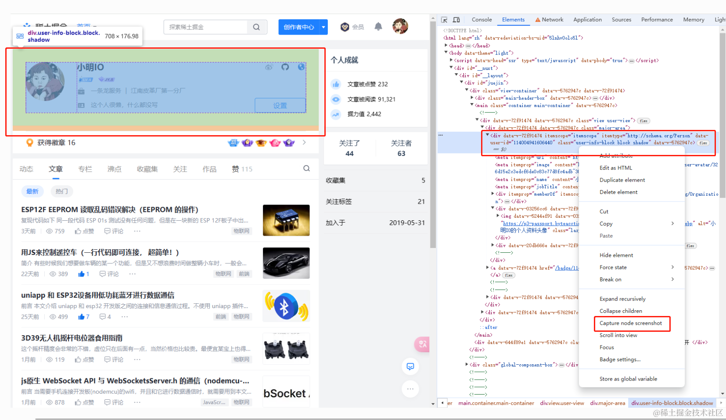Click the 关注了 44 count
726x420 pixels.
[x=349, y=148]
